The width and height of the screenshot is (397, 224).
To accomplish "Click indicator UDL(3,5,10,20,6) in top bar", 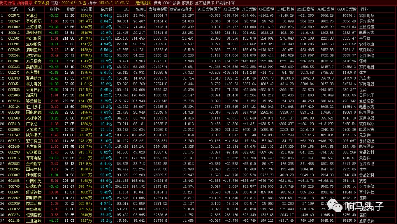I will [x=114, y=3].
